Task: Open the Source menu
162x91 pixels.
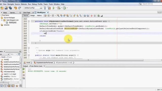Action: click(17, 4)
